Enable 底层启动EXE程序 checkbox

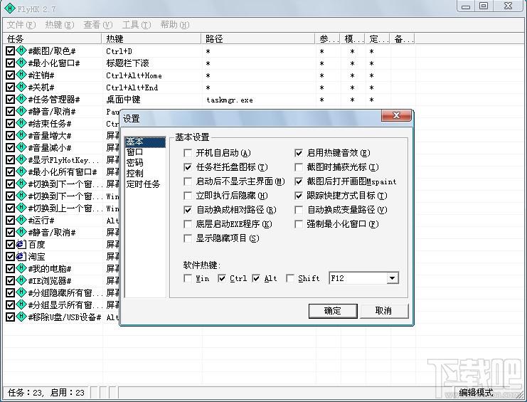coord(188,224)
